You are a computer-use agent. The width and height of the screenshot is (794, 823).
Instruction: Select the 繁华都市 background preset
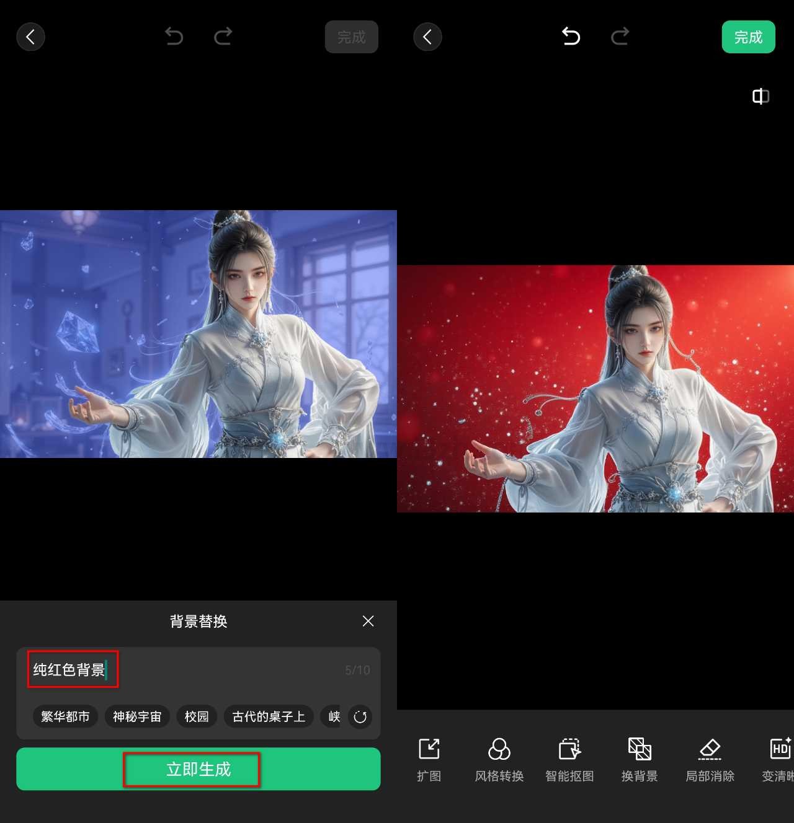tap(65, 717)
